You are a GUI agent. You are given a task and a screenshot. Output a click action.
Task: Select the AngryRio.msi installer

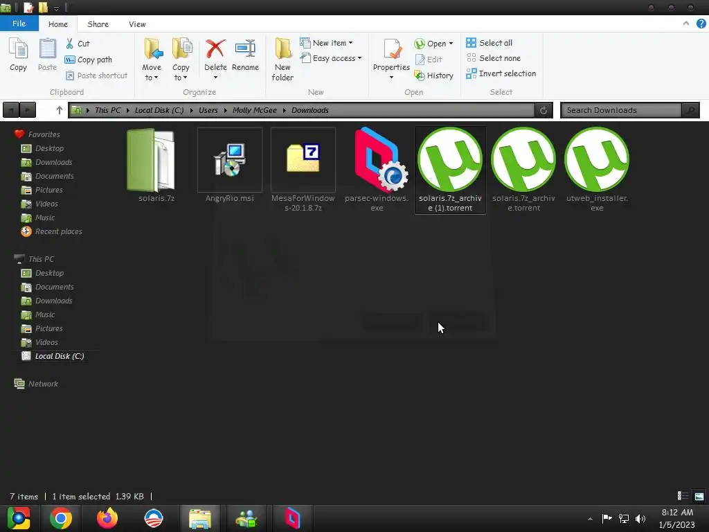(230, 166)
